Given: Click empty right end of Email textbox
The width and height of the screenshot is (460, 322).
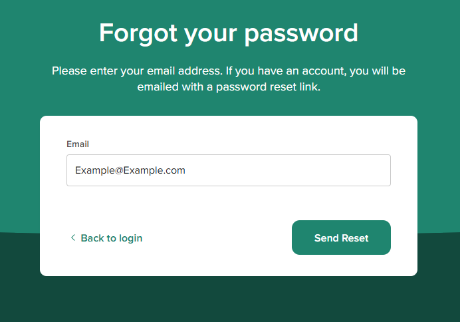Looking at the screenshot, I should click(359, 170).
